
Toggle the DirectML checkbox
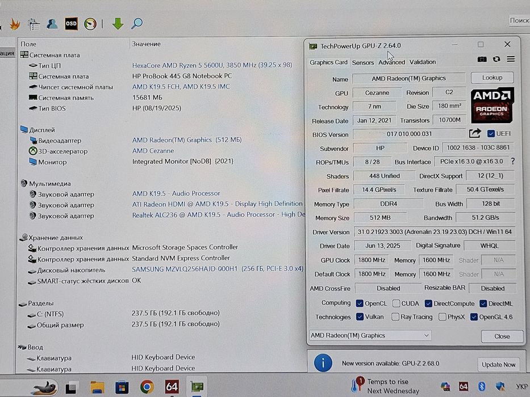coord(483,303)
